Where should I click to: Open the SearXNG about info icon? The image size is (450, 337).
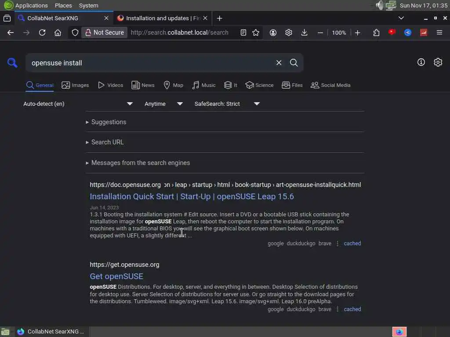pyautogui.click(x=421, y=62)
